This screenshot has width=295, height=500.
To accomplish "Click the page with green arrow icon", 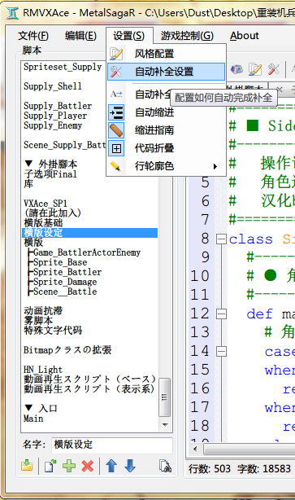I will coord(50,466).
